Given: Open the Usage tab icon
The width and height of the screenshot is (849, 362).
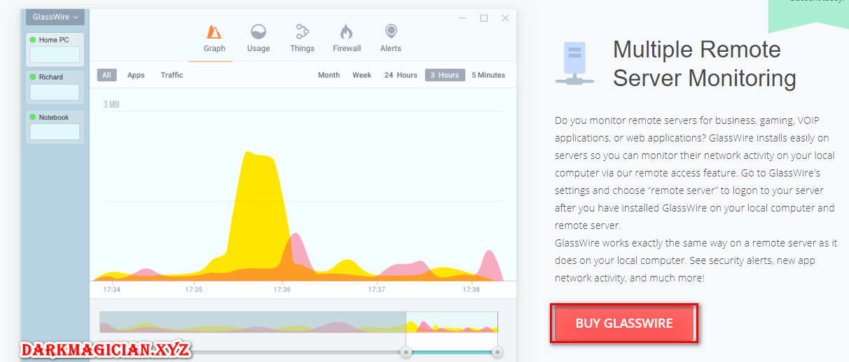Looking at the screenshot, I should [258, 32].
